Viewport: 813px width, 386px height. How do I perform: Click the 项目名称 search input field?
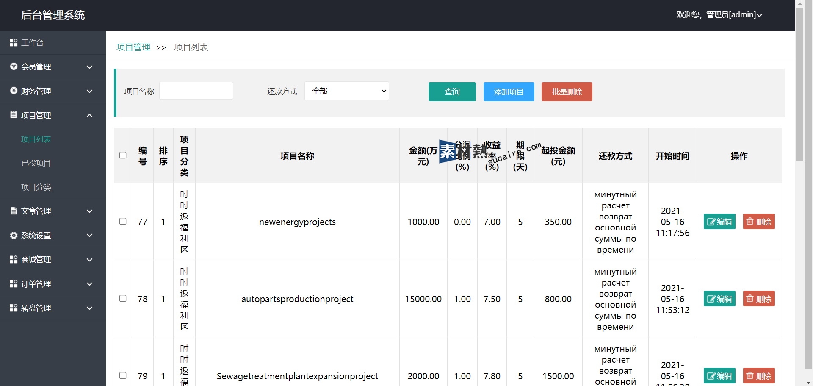(196, 91)
